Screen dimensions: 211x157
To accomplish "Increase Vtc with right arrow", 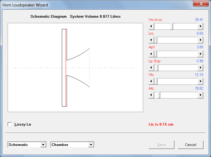I will (200, 81).
